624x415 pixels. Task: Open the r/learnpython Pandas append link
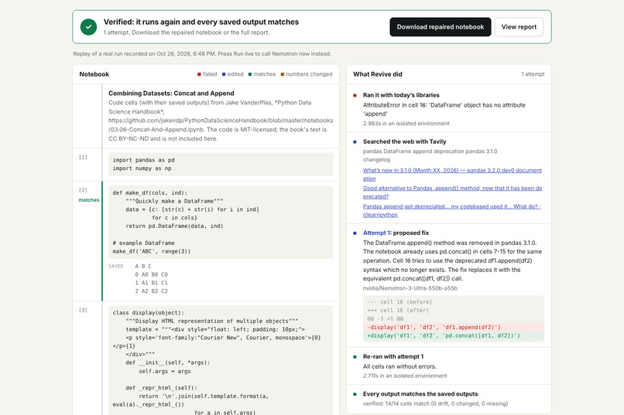click(451, 210)
